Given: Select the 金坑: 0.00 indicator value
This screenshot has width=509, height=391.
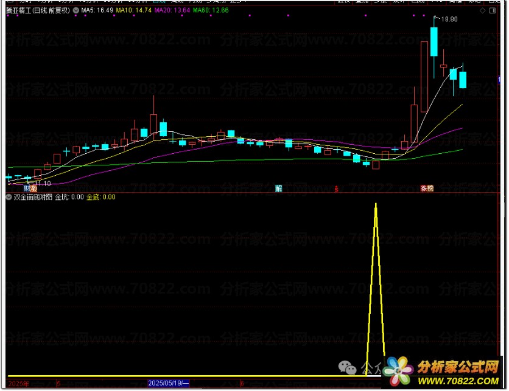Looking at the screenshot, I should 69,197.
